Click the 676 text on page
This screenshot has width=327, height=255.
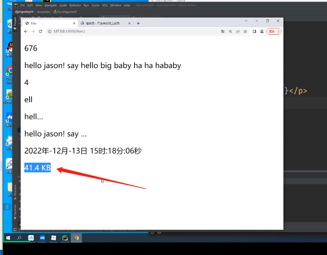tap(31, 48)
